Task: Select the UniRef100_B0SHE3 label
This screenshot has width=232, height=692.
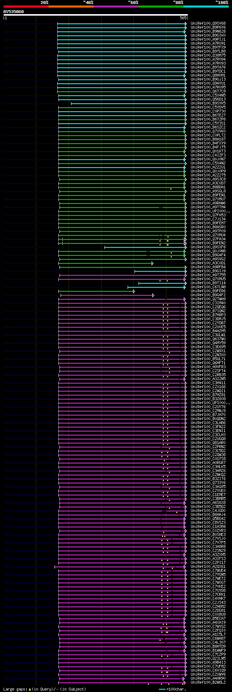Action: pyautogui.click(x=208, y=535)
